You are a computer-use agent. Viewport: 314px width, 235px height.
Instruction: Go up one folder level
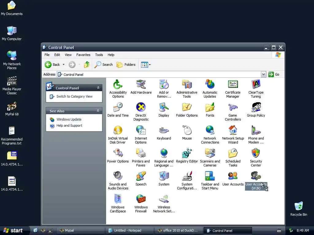point(87,65)
